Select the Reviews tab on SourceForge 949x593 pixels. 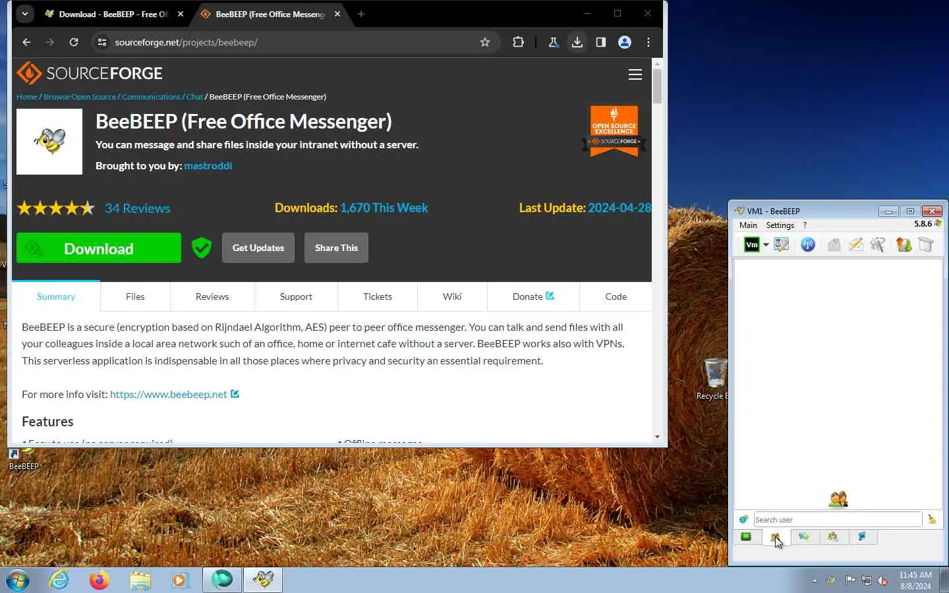[212, 296]
